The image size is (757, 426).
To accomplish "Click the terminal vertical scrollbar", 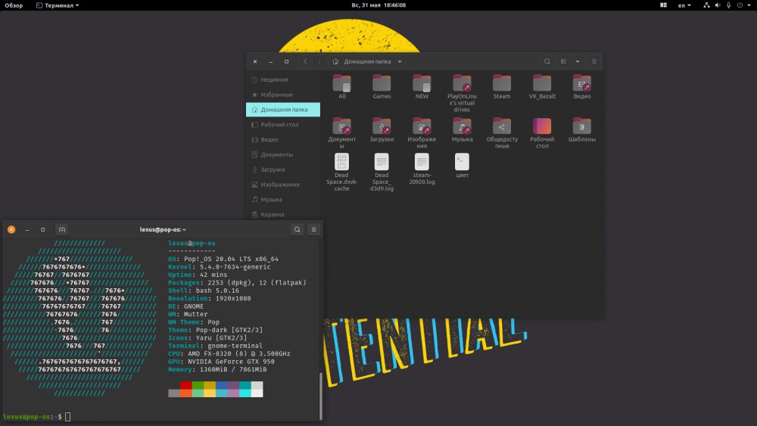I will [320, 396].
